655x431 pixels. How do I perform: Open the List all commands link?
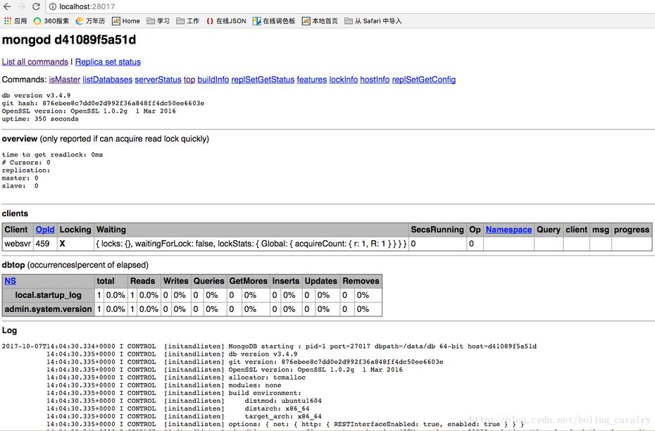(x=35, y=62)
